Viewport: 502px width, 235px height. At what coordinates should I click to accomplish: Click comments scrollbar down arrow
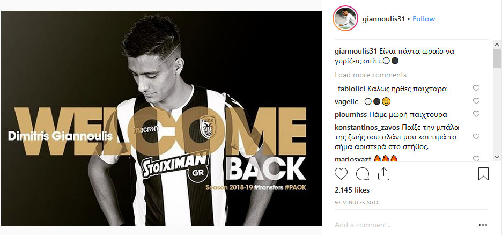coord(497,157)
